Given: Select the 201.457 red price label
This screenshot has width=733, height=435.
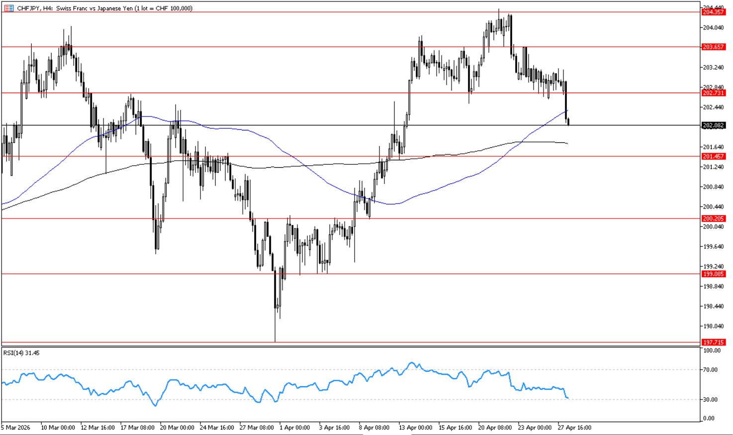Looking at the screenshot, I should point(713,156).
